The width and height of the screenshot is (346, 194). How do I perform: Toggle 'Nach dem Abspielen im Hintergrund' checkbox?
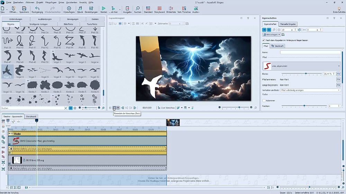(264, 40)
